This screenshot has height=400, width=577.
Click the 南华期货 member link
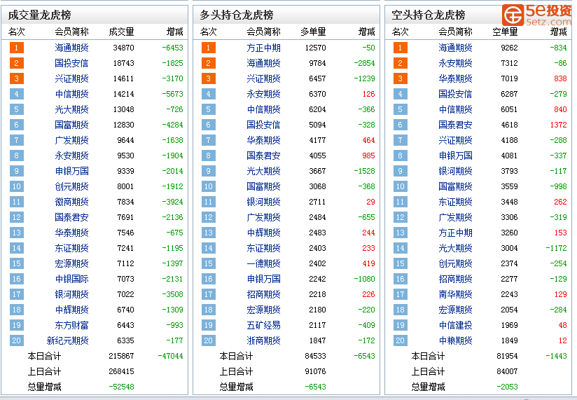point(455,294)
